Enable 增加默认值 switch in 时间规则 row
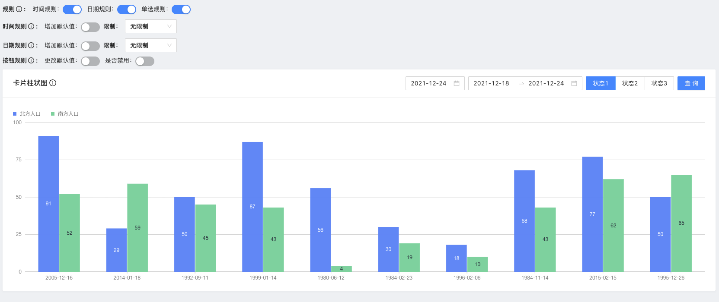Viewport: 719px width, 302px height. coord(90,27)
